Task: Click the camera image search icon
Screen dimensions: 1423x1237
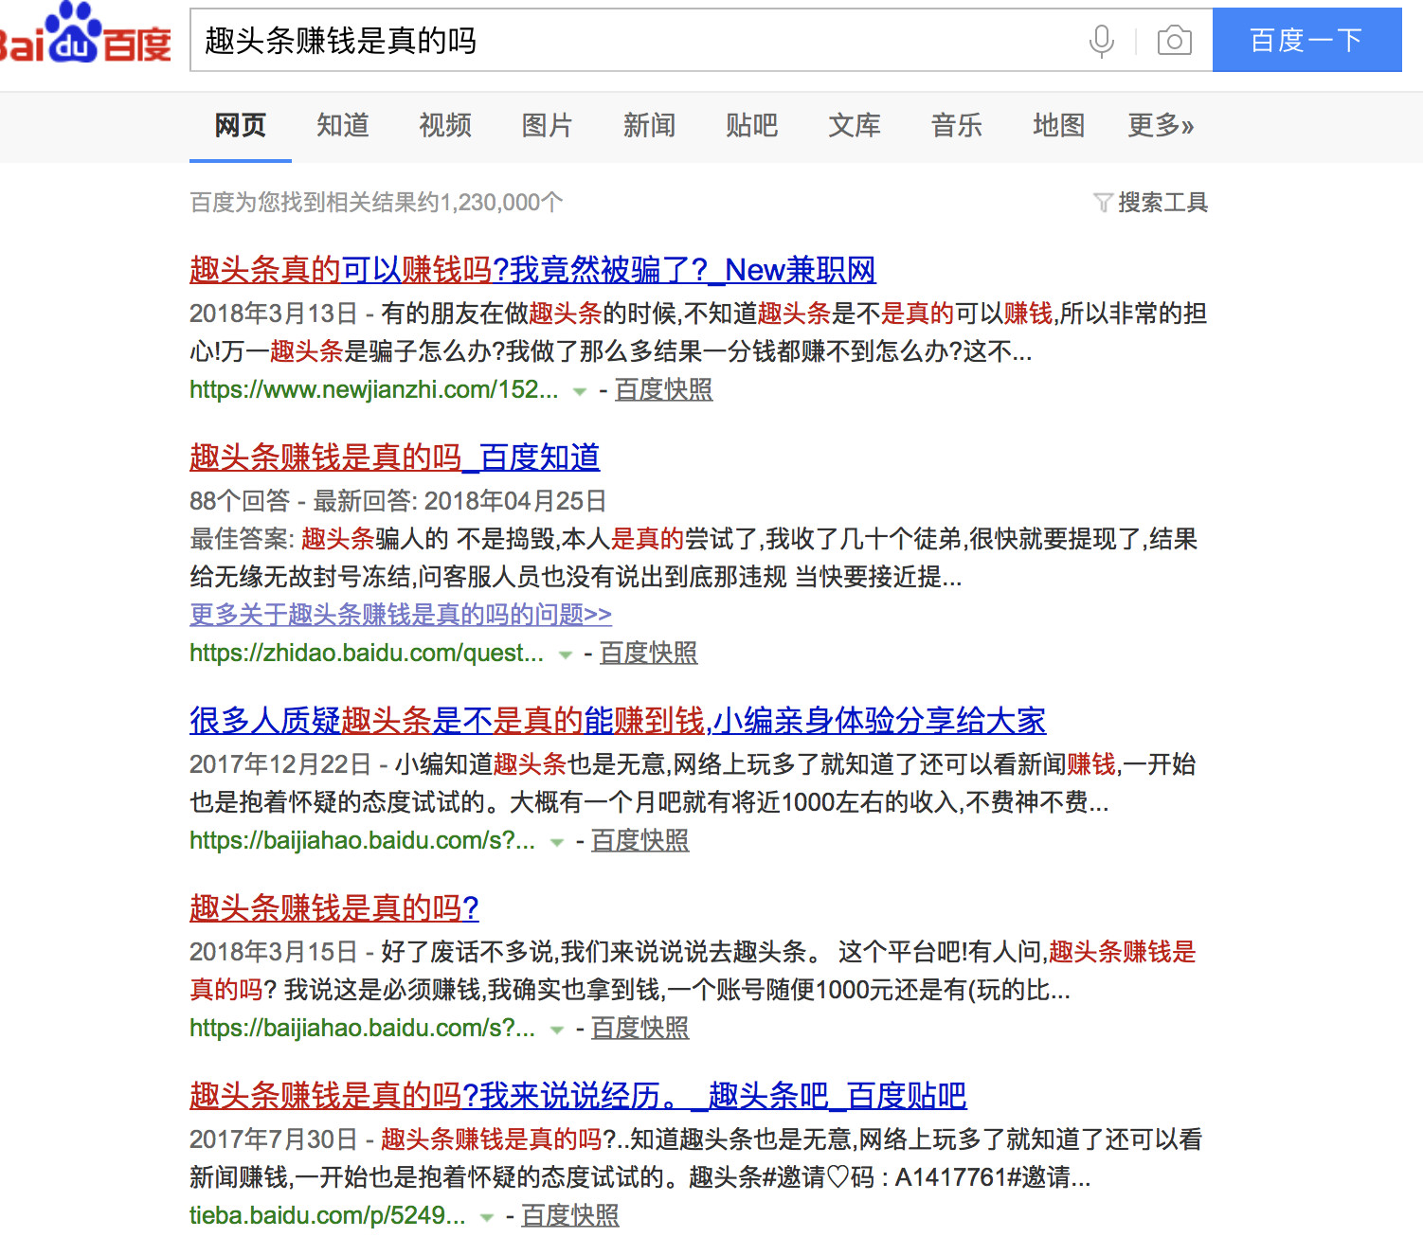Action: [1175, 41]
